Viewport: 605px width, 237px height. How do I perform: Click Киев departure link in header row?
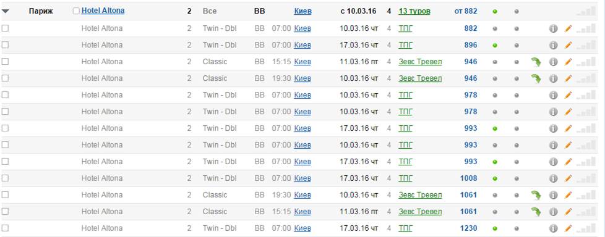pos(302,11)
